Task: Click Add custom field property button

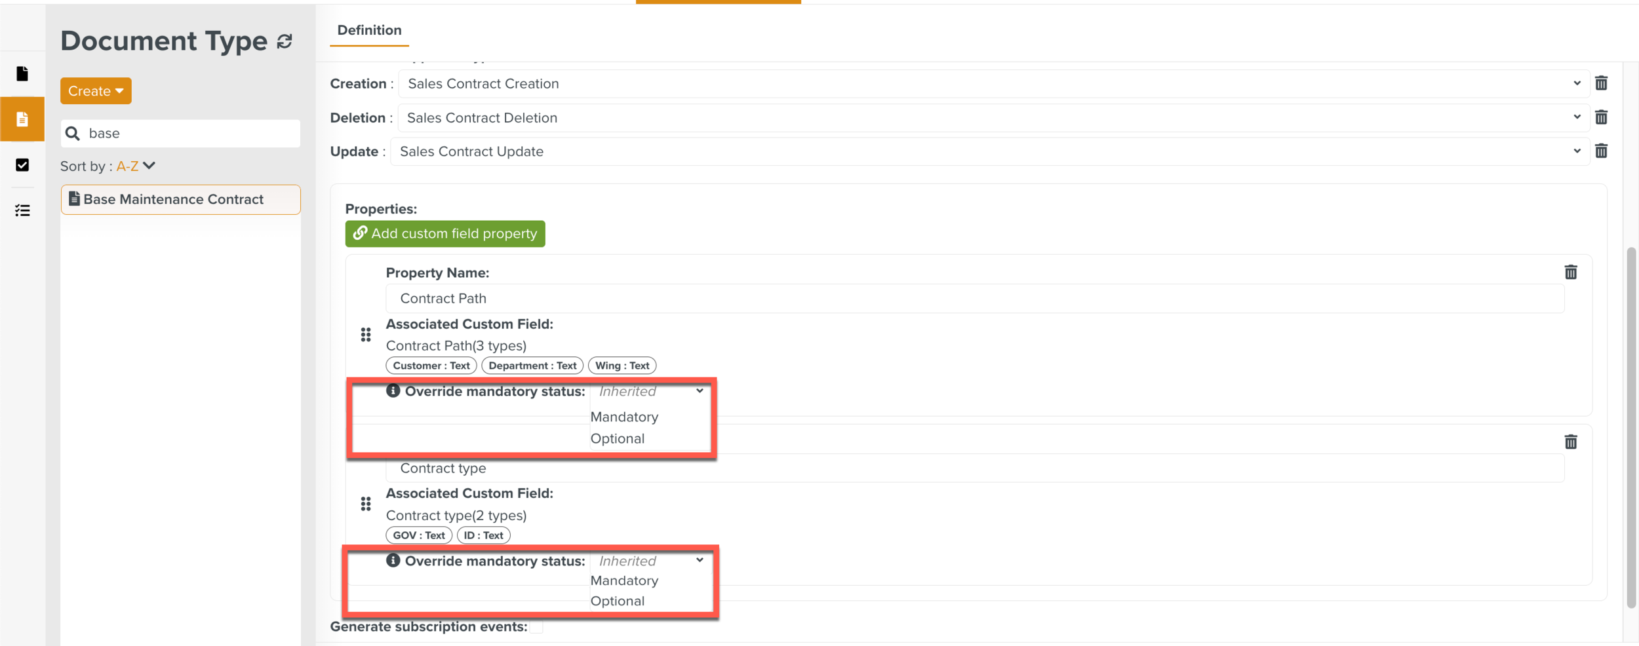Action: click(445, 234)
